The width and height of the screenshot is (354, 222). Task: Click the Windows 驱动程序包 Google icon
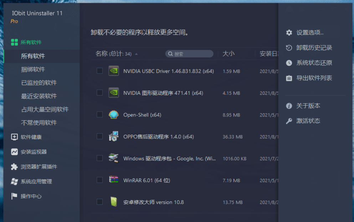pyautogui.click(x=114, y=158)
